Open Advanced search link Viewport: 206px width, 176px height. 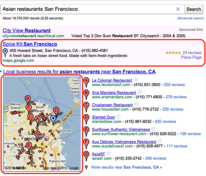coord(191,18)
